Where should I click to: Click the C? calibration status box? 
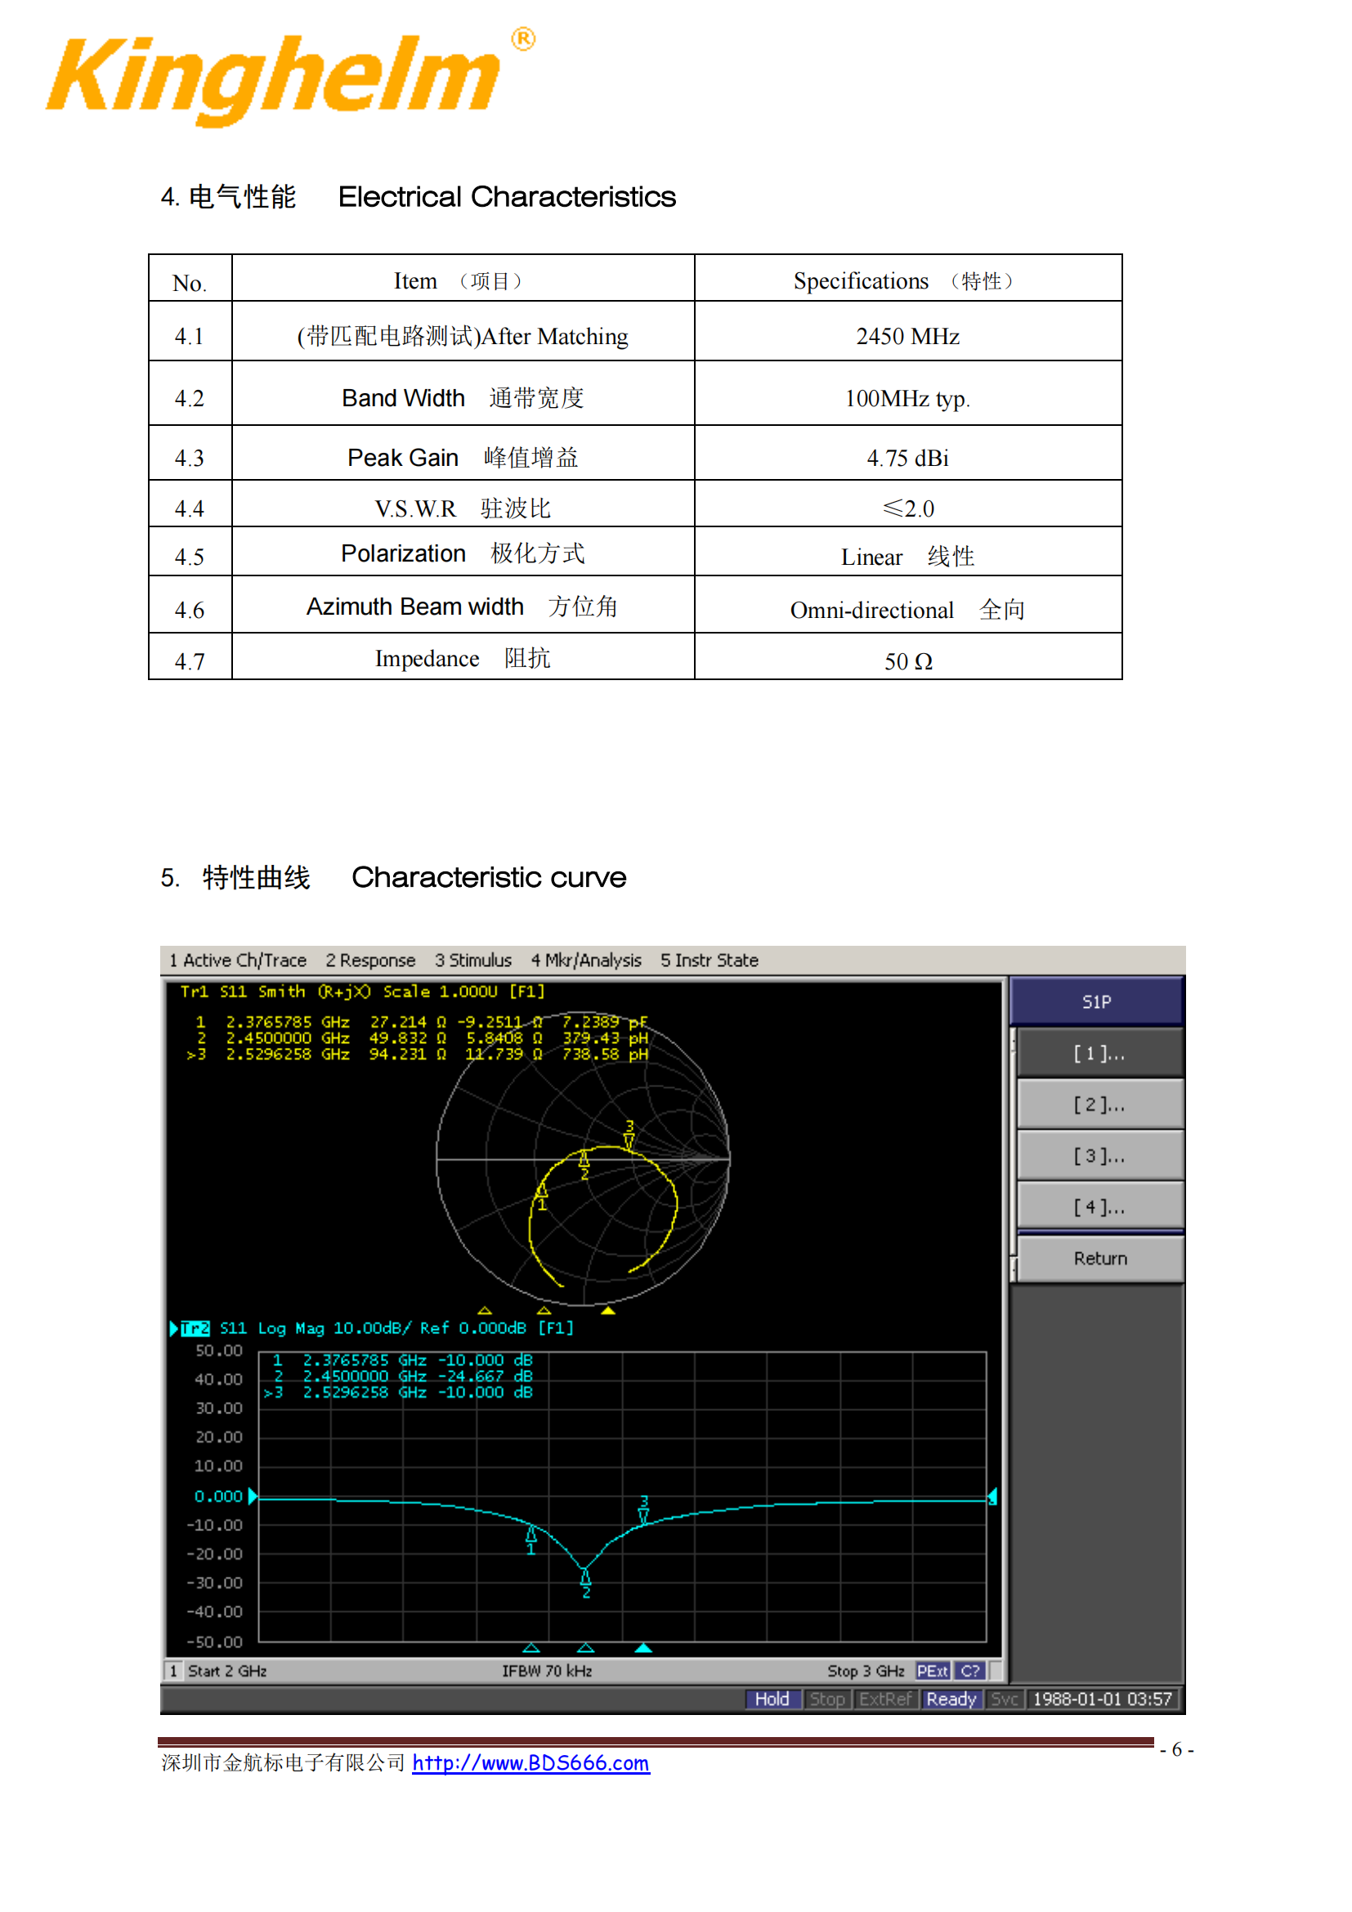pos(970,1671)
